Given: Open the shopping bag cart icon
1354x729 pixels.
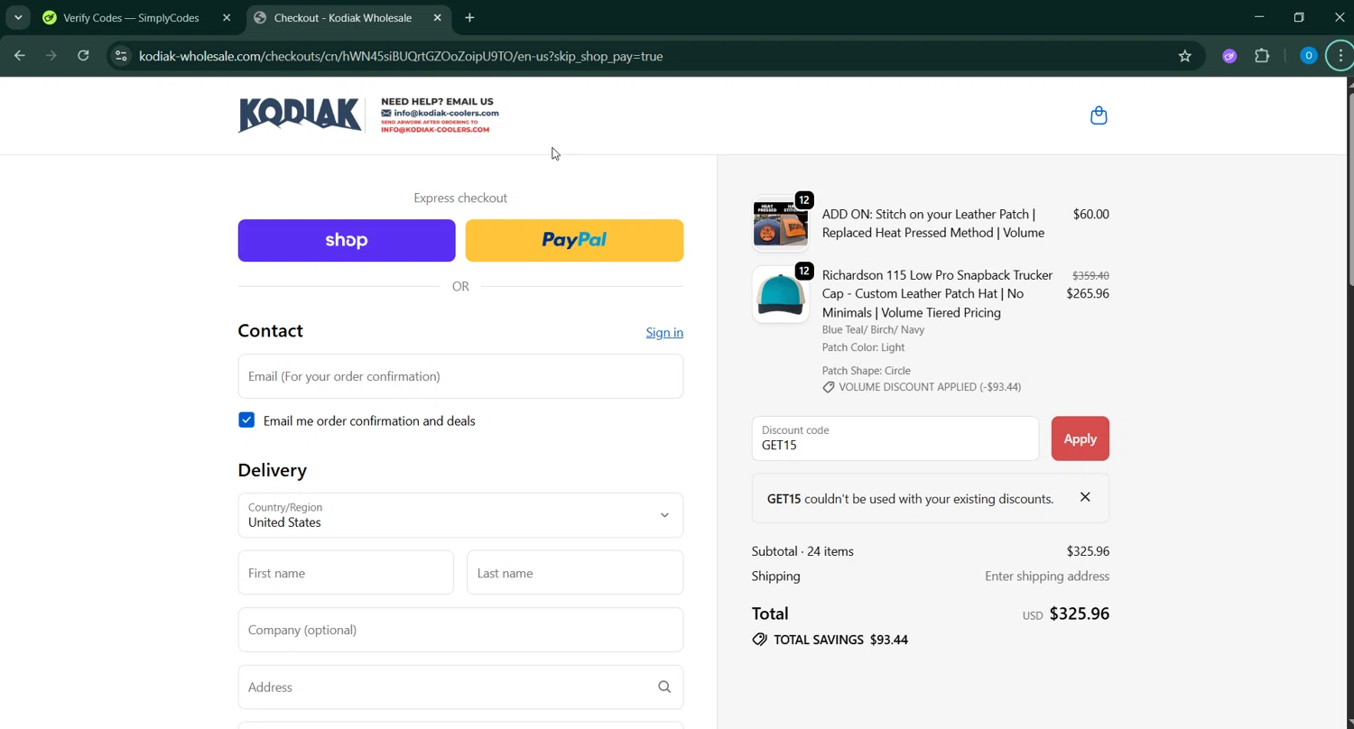Looking at the screenshot, I should pos(1099,115).
